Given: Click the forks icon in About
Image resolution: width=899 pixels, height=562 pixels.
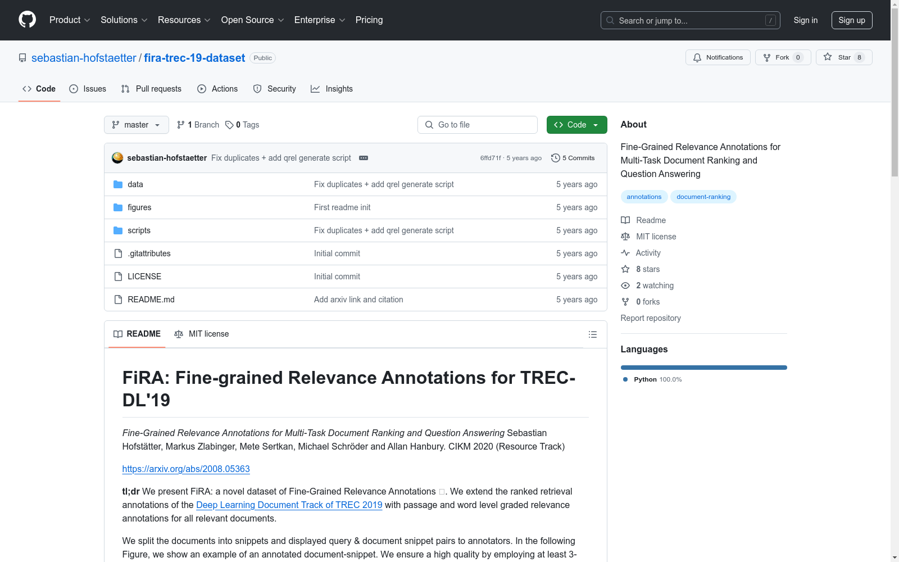Looking at the screenshot, I should click(625, 302).
